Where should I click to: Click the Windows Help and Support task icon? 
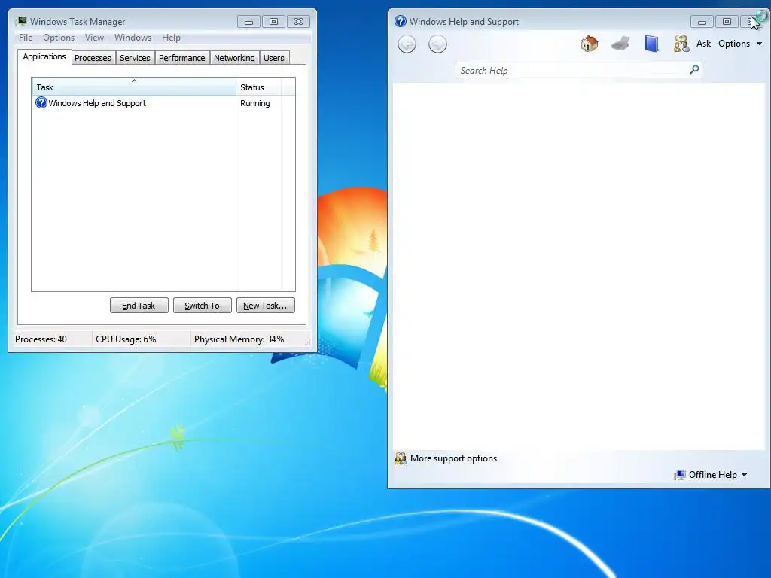pos(41,102)
